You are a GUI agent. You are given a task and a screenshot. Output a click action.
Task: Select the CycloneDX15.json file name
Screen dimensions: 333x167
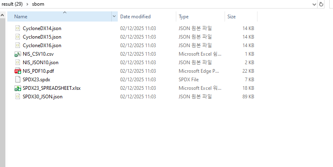tap(42, 37)
